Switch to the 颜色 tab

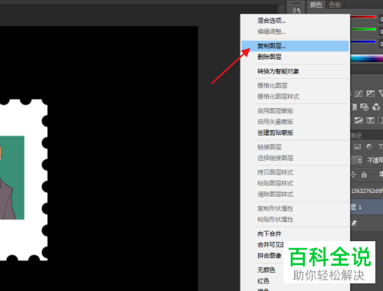[316, 5]
